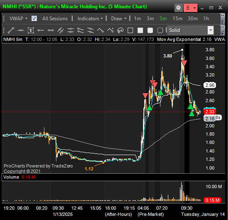Select the polyline drawing tool
Image resolution: width=228 pixels, height=220 pixels.
100,30
